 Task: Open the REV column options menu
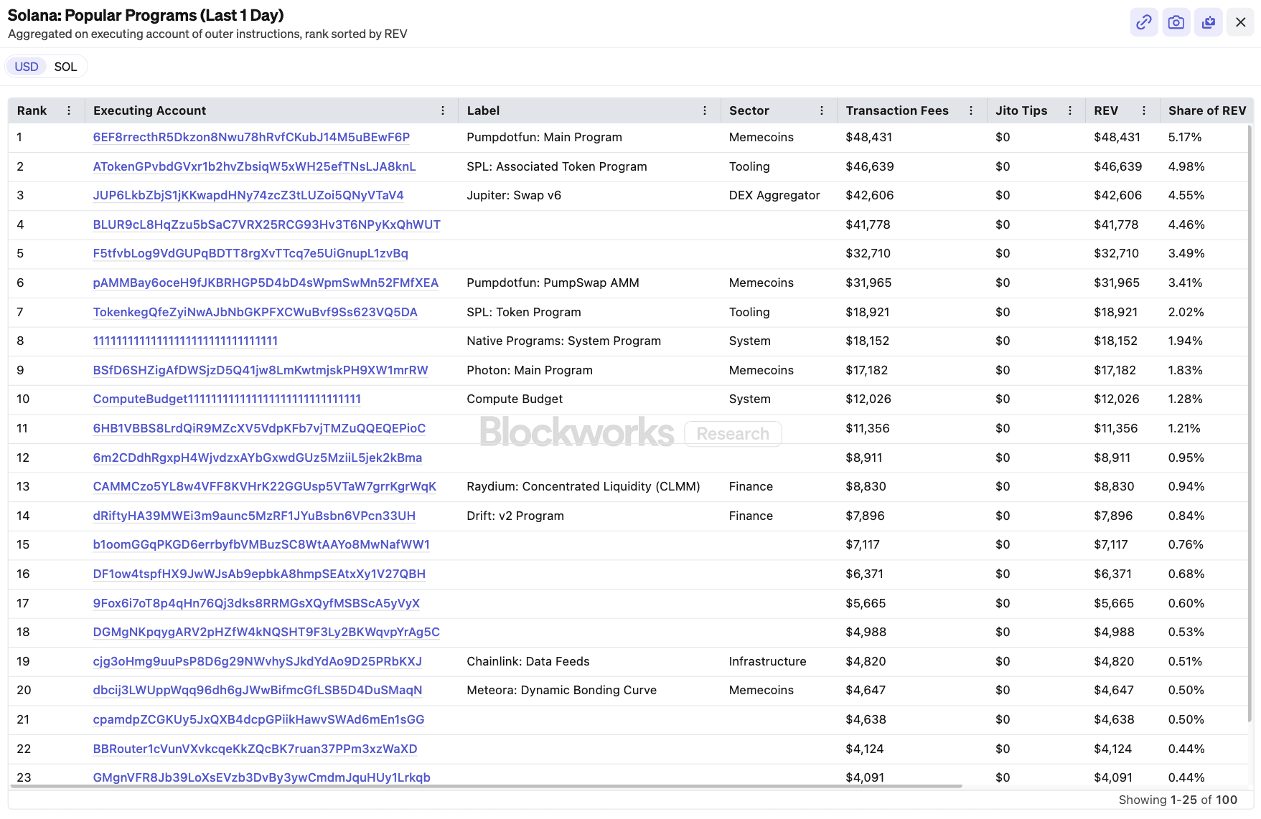click(1144, 110)
